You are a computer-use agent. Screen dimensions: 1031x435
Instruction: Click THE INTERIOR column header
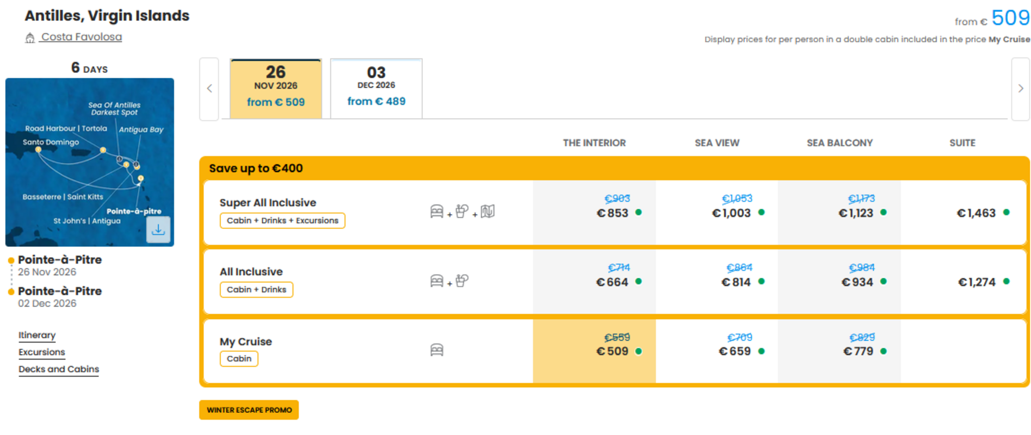click(x=594, y=143)
